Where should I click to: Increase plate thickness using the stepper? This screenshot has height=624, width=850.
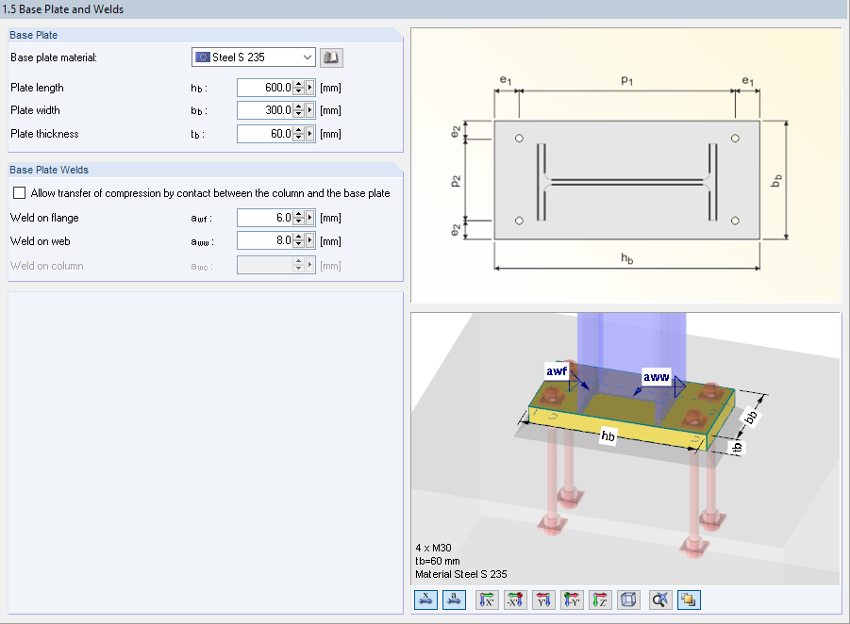pos(300,130)
